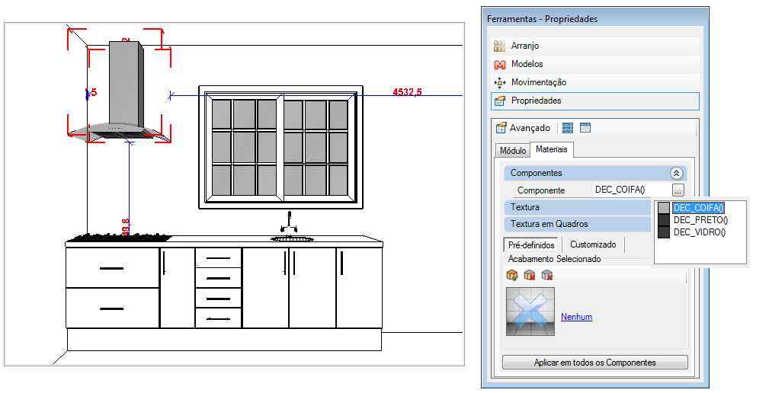
Task: Select the Customizado tab
Action: pos(593,244)
